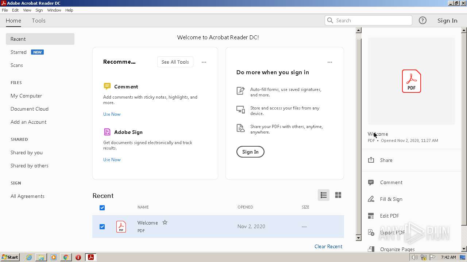
Task: Click See All Tools button
Action: point(175,62)
